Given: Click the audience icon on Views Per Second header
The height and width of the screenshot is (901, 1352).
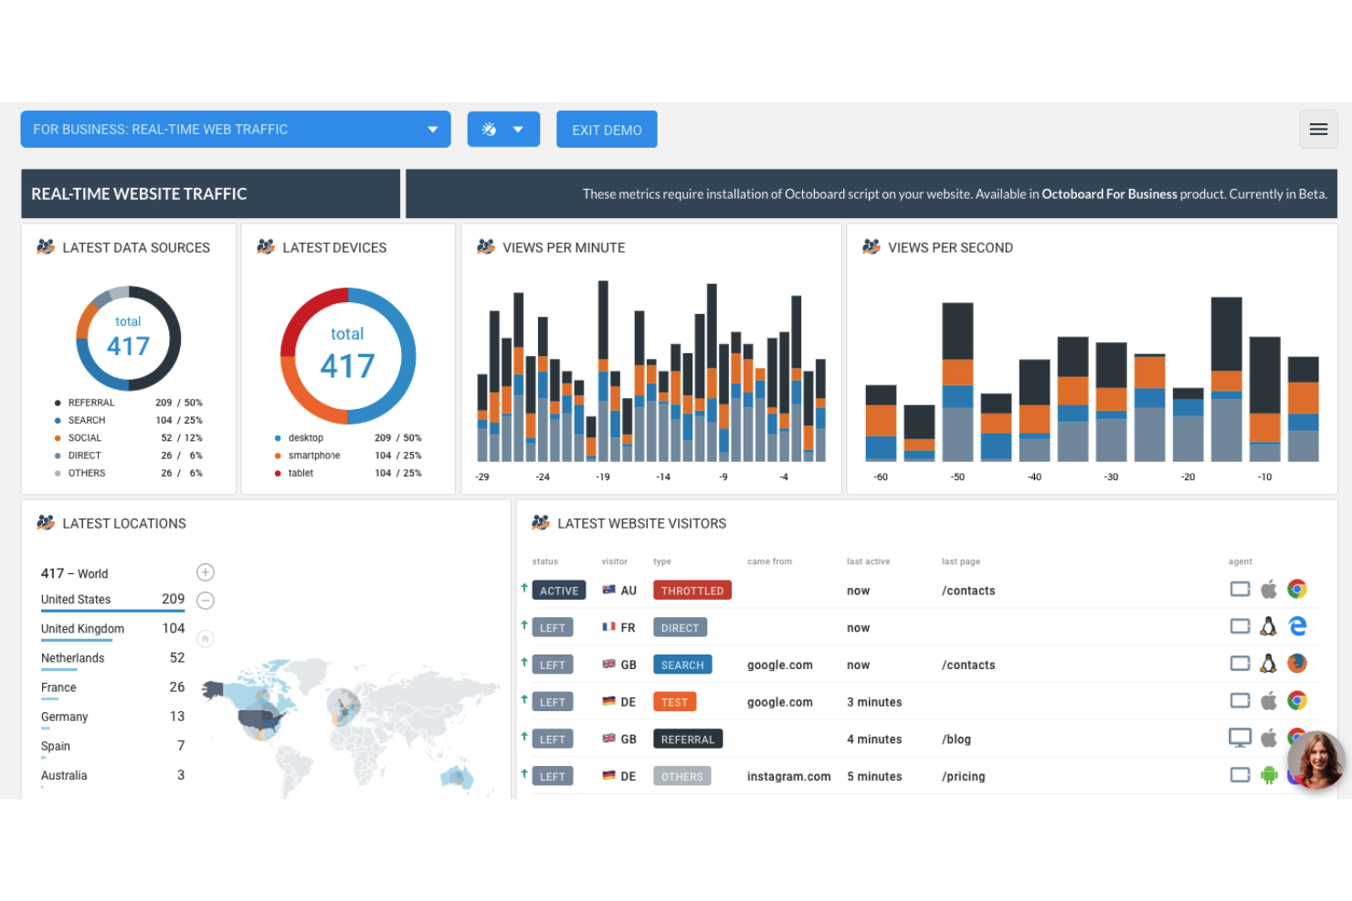Looking at the screenshot, I should pyautogui.click(x=871, y=246).
